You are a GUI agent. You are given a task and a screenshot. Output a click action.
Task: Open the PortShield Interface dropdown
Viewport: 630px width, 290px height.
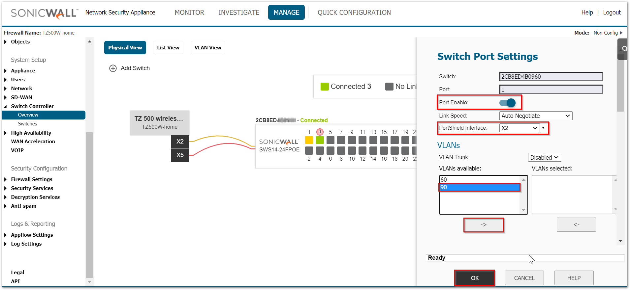(x=519, y=128)
